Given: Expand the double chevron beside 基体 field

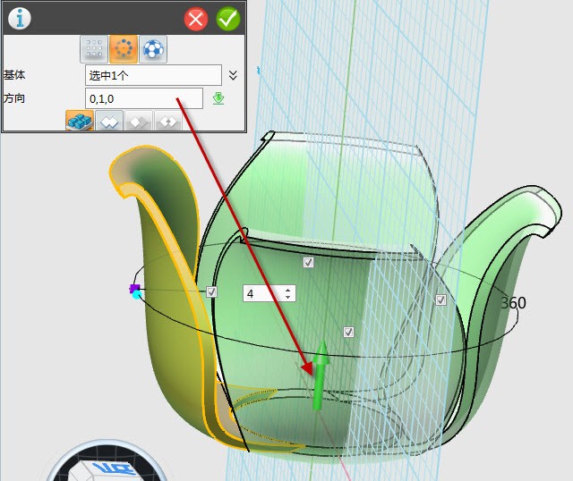Looking at the screenshot, I should pos(233,75).
